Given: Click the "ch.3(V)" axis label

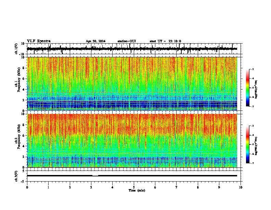Looking at the screenshot, I should (x=16, y=176).
